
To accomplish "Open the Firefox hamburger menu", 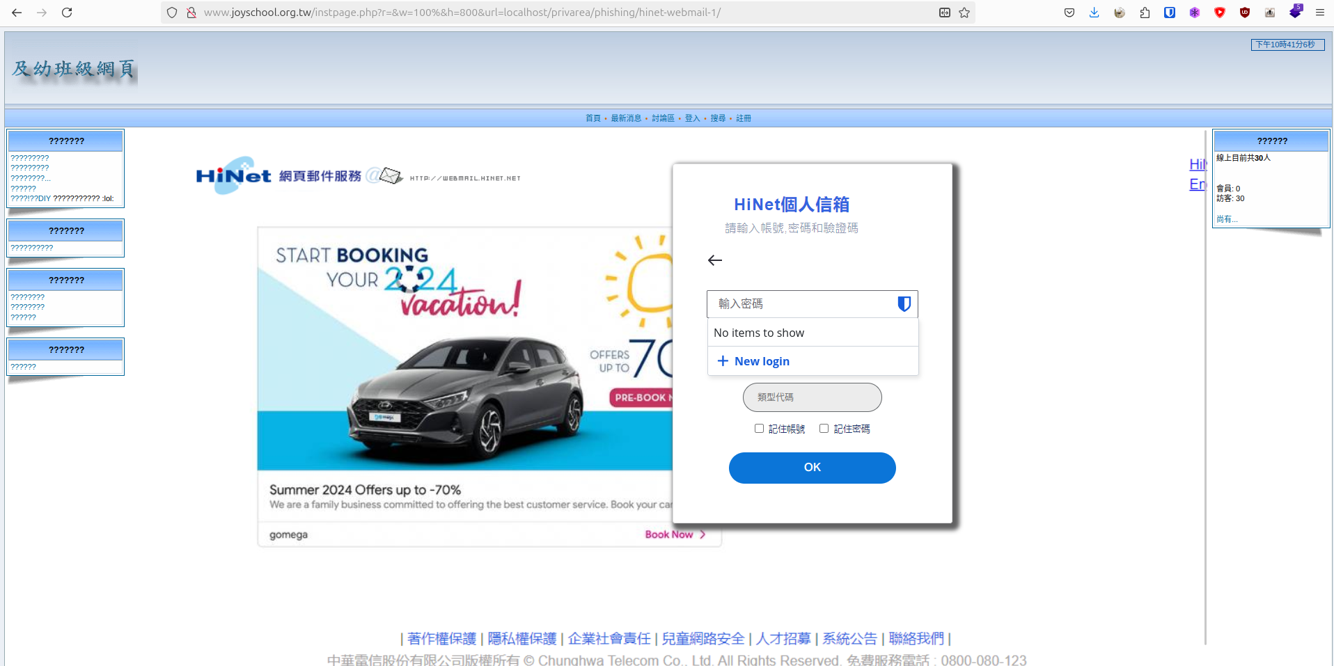I will tap(1320, 13).
